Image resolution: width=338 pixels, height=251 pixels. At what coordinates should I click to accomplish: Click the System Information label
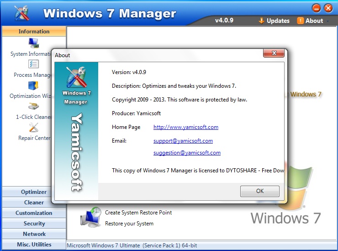(x=31, y=54)
